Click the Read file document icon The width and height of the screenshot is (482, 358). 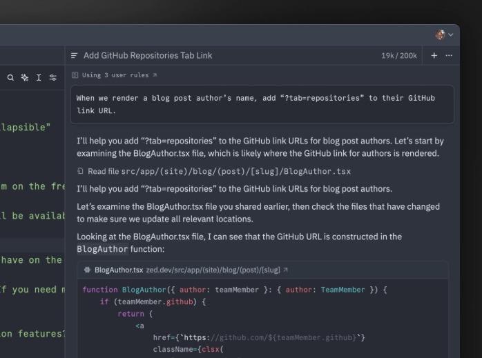(x=80, y=171)
